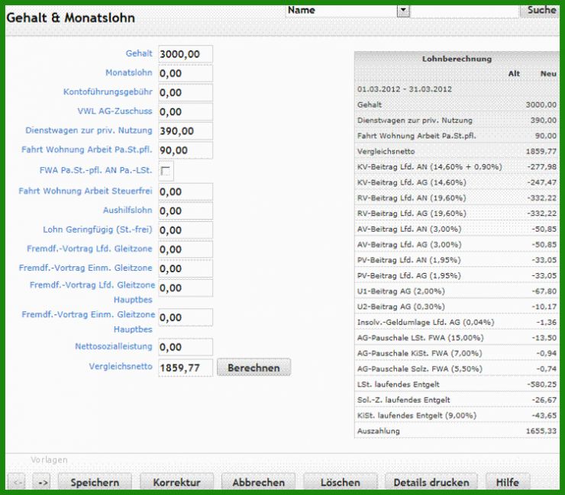Open the Vorlagen section

click(x=49, y=460)
